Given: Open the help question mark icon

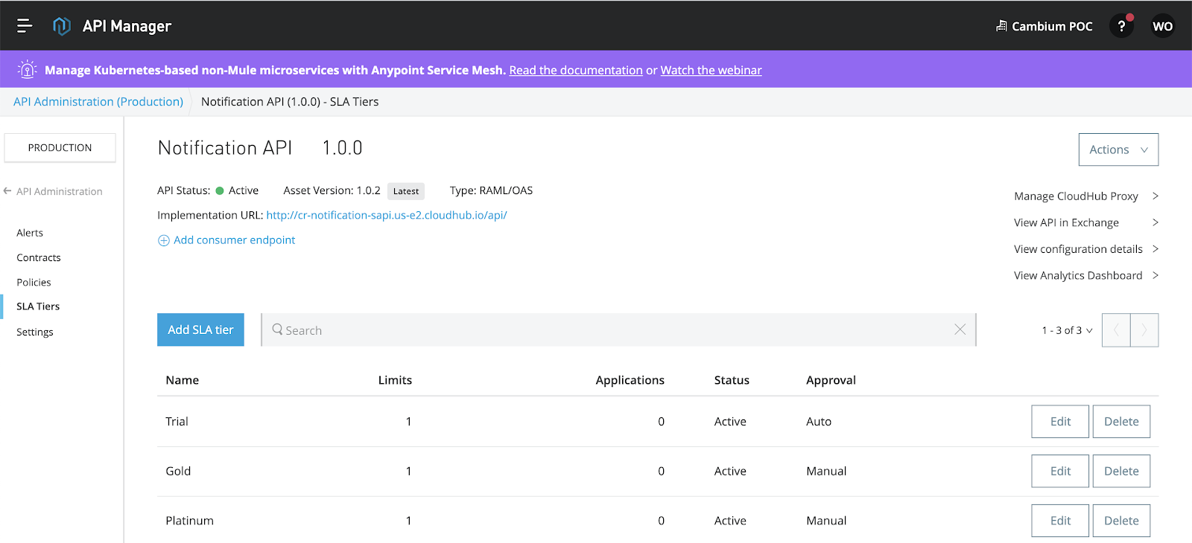Looking at the screenshot, I should coord(1121,26).
